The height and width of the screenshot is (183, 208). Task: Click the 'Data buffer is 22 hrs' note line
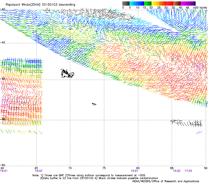point(99,178)
